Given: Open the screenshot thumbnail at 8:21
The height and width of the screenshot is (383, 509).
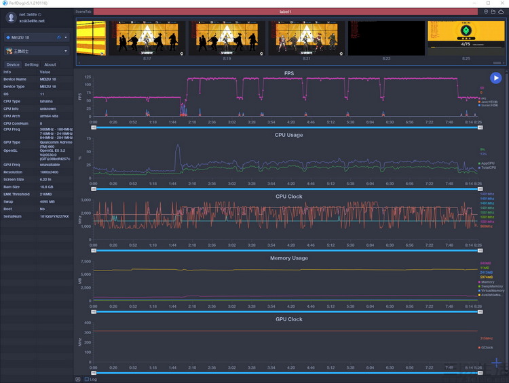Looking at the screenshot, I should click(307, 38).
